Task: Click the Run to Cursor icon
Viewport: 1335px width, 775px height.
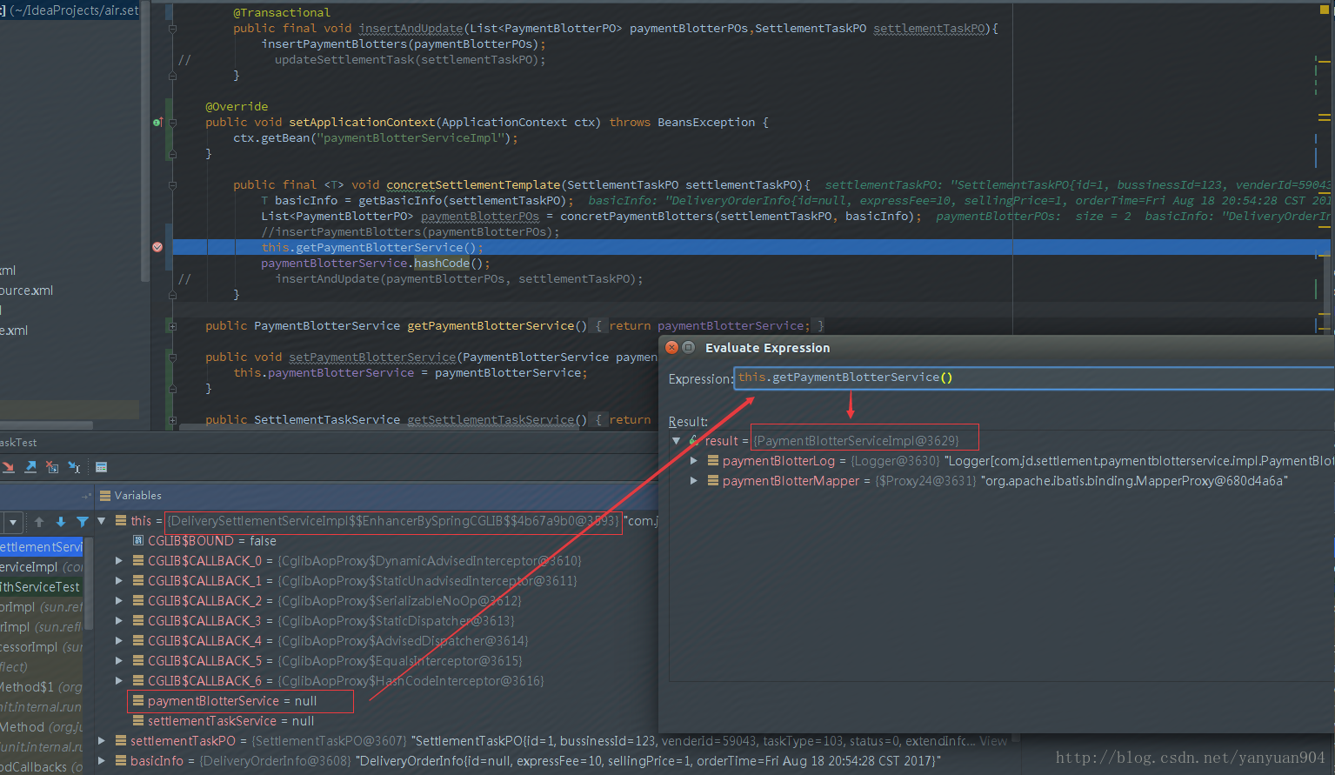Action: point(74,467)
